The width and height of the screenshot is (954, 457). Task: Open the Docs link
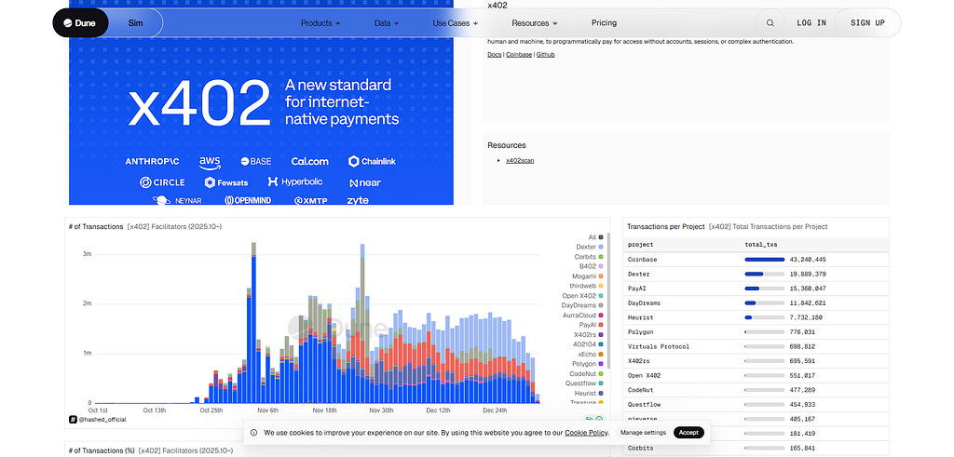[494, 55]
